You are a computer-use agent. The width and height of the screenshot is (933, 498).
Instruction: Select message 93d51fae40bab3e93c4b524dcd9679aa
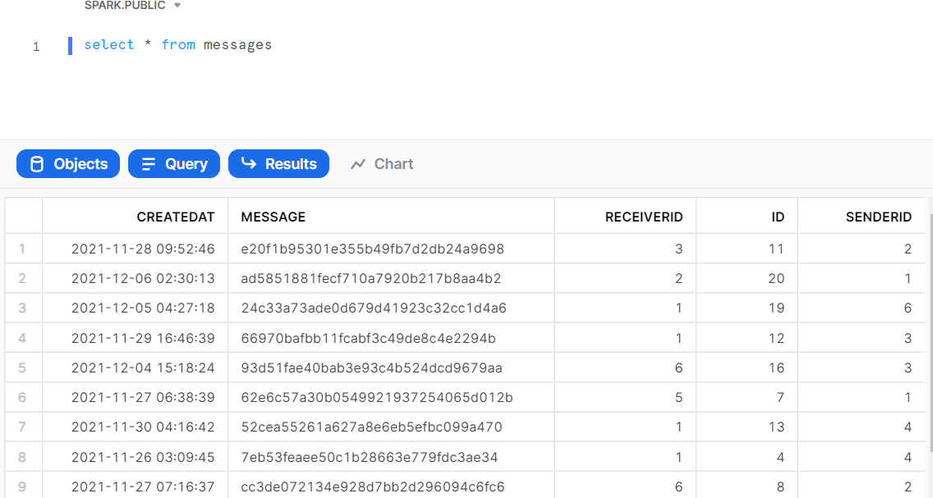coord(391,368)
